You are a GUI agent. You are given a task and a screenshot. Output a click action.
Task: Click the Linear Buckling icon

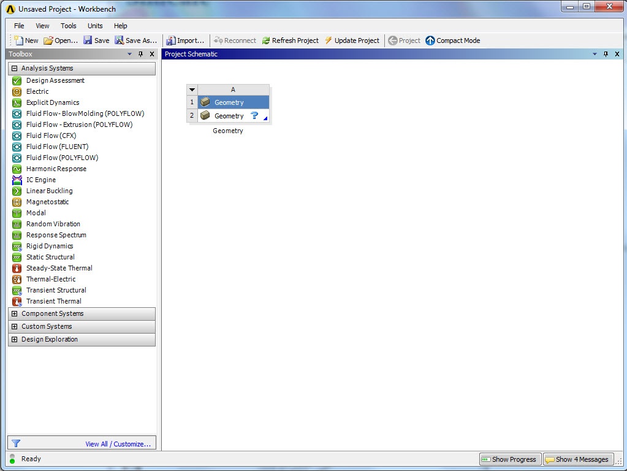click(x=17, y=191)
